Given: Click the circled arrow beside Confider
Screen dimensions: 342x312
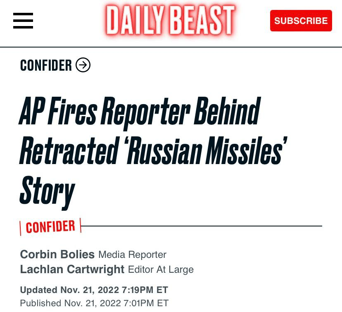Looking at the screenshot, I should click(83, 65).
